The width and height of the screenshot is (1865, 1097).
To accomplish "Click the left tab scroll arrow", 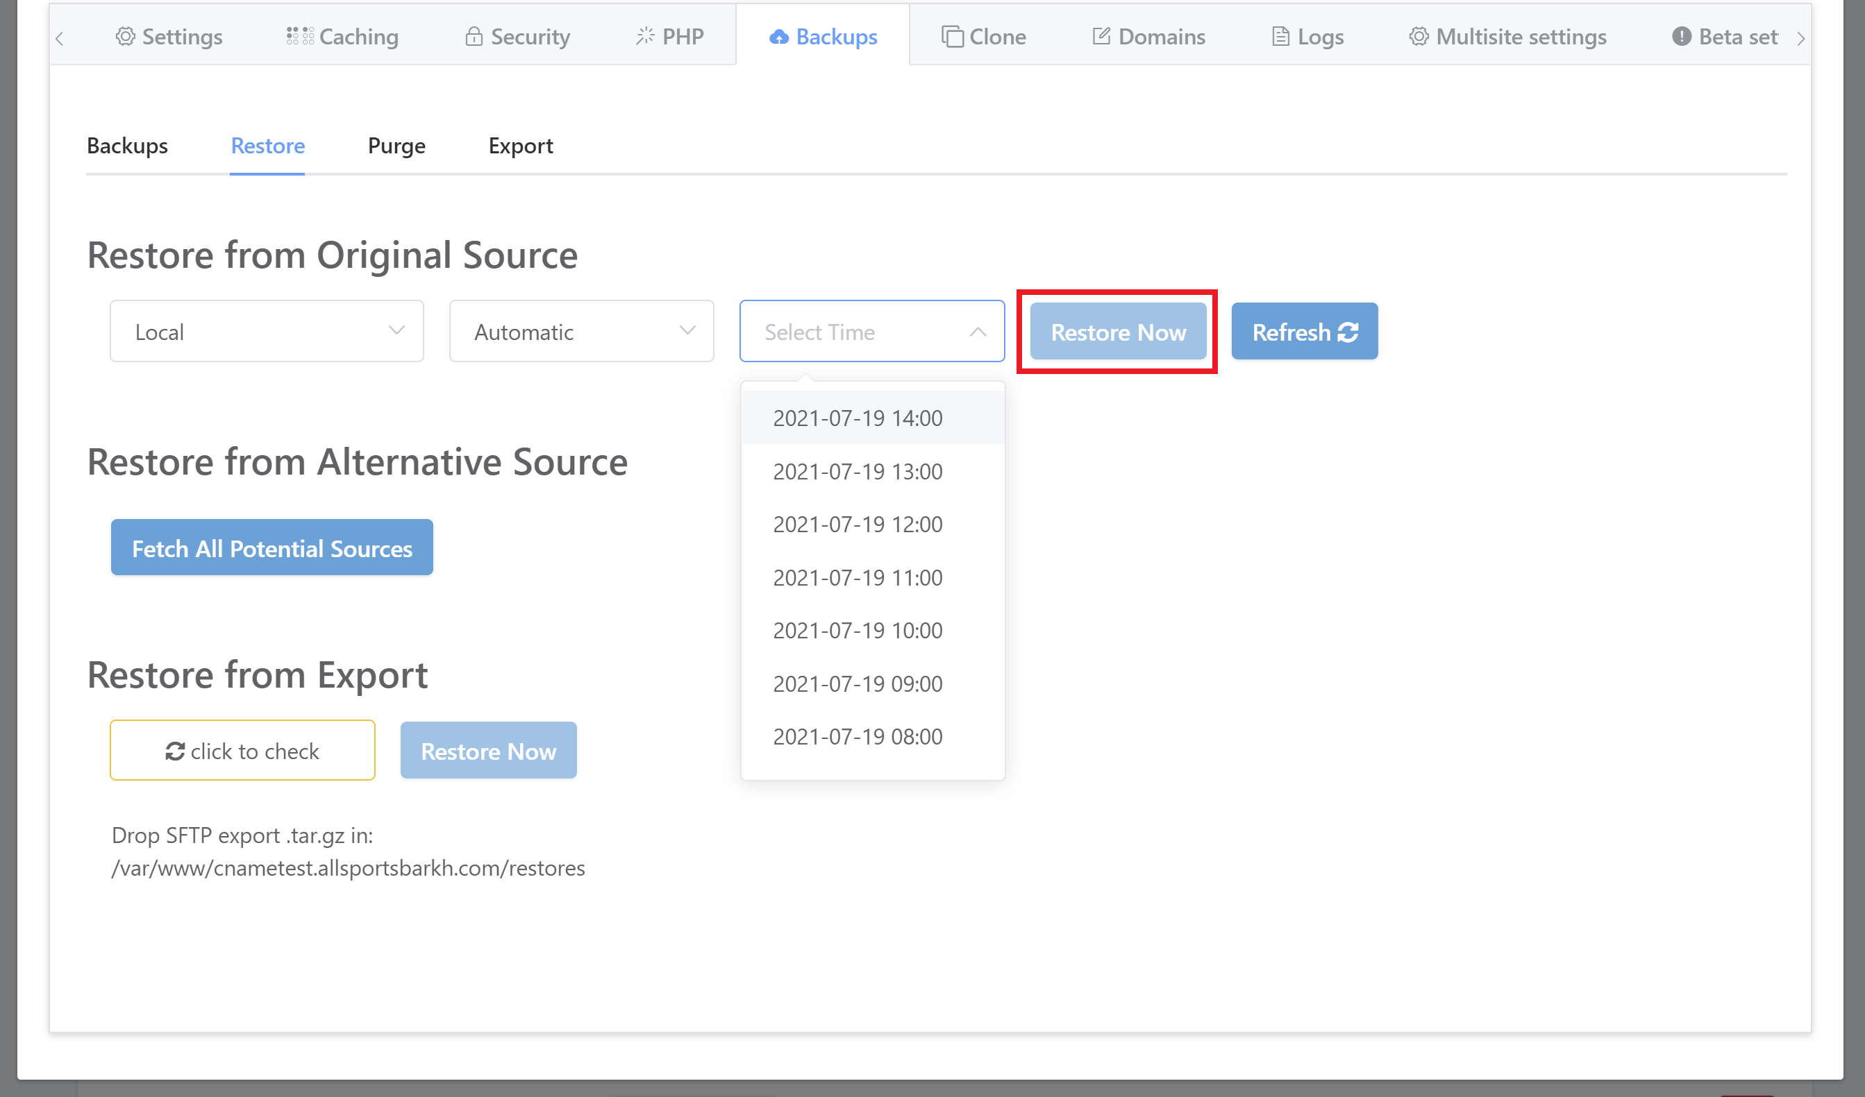I will 60,37.
